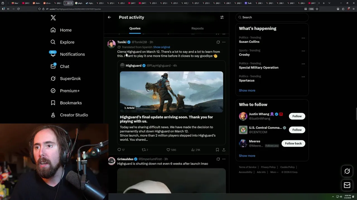Open Notifications with 20+ badge
The image size is (357, 200).
(x=67, y=54)
